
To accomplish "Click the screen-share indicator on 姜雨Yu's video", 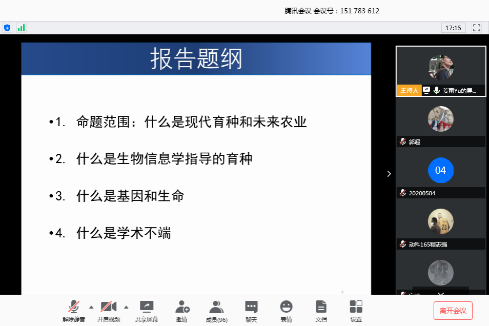I will (x=426, y=90).
